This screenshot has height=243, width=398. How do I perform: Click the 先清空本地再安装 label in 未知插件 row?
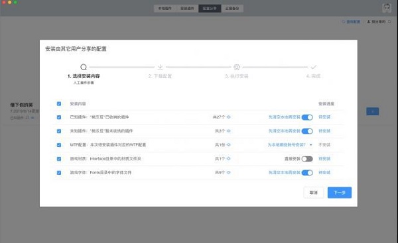[x=285, y=131]
